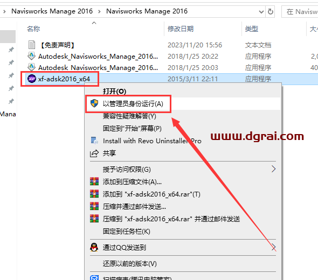Click the Autodesk installer icon dated 20:22
Image resolution: width=318 pixels, height=280 pixels.
pos(31,56)
